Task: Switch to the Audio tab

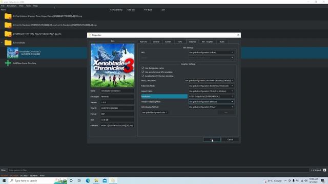Action: [222, 42]
